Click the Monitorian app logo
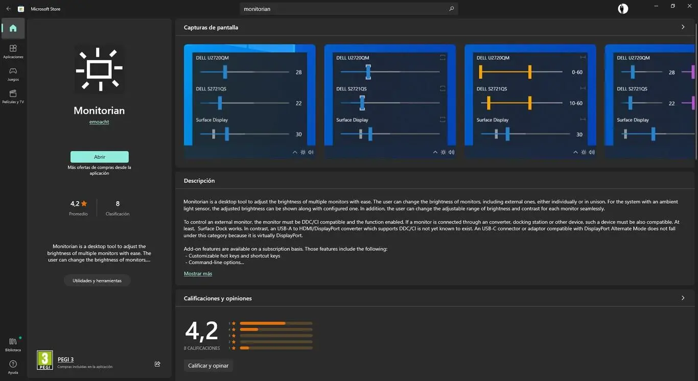Image resolution: width=698 pixels, height=381 pixels. pyautogui.click(x=99, y=69)
